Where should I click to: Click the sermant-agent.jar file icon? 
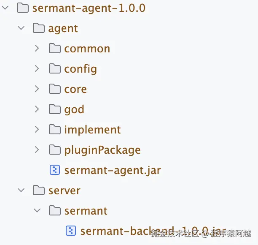55,170
